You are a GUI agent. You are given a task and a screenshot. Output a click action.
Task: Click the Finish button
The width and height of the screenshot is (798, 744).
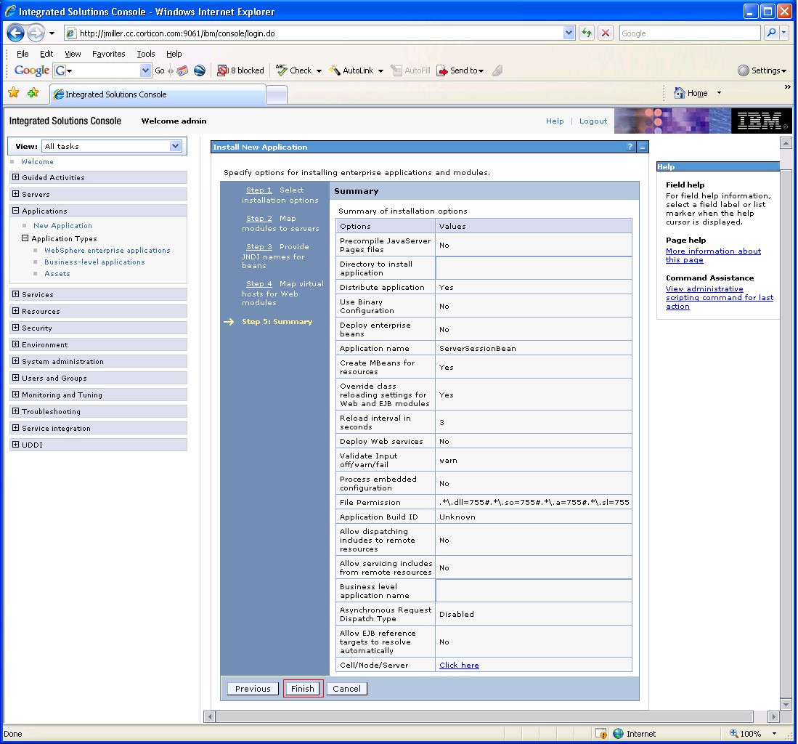tap(303, 689)
